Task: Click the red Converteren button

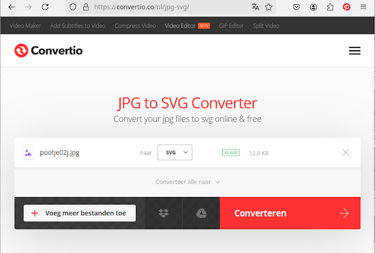Action: pyautogui.click(x=290, y=213)
